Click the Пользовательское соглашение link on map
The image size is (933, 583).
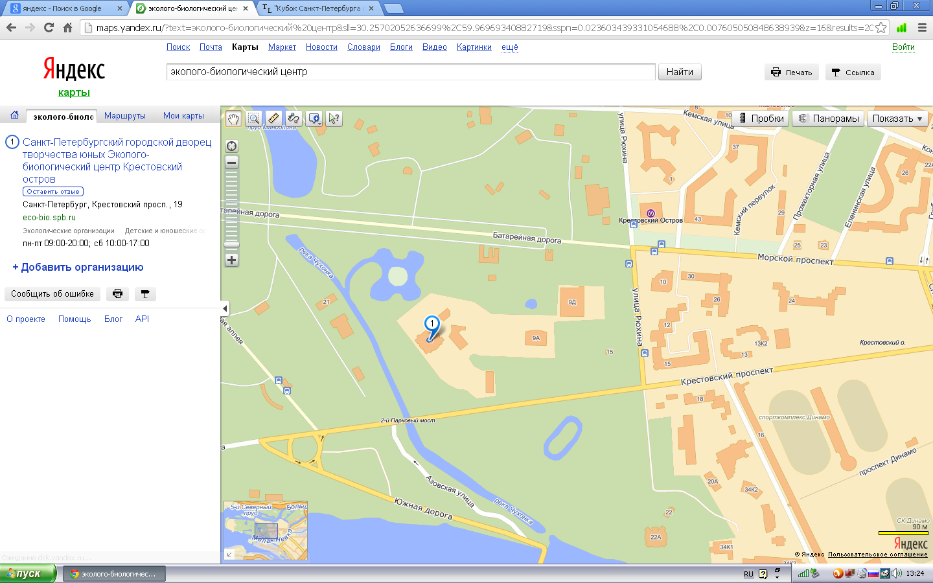click(877, 554)
